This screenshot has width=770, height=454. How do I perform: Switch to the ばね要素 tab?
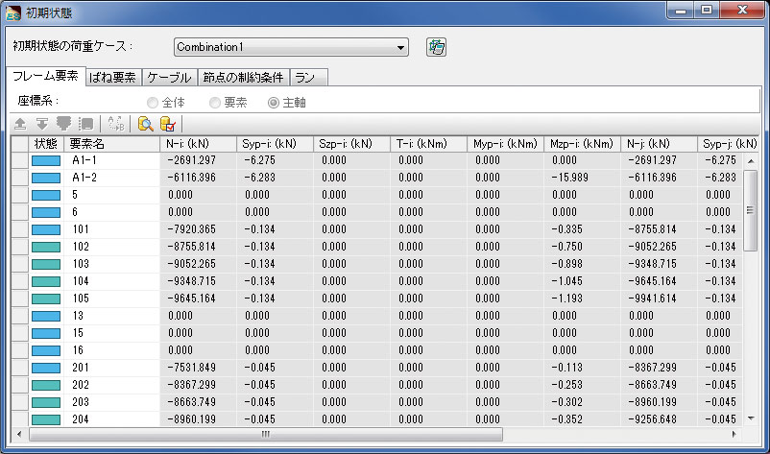113,78
